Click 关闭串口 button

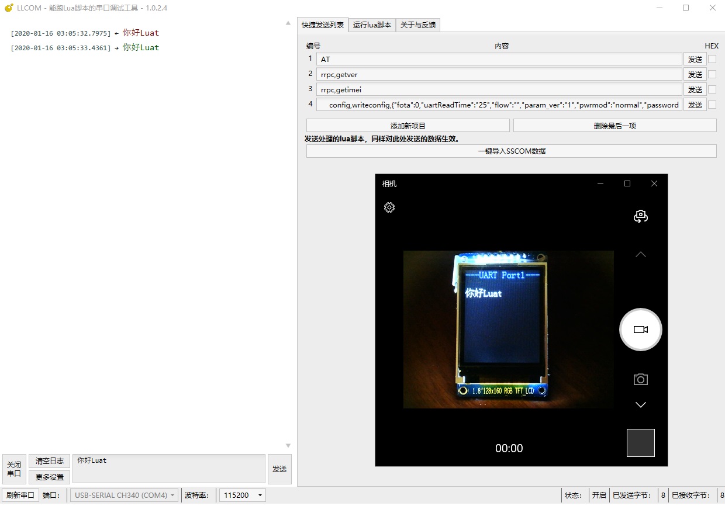[x=14, y=469]
